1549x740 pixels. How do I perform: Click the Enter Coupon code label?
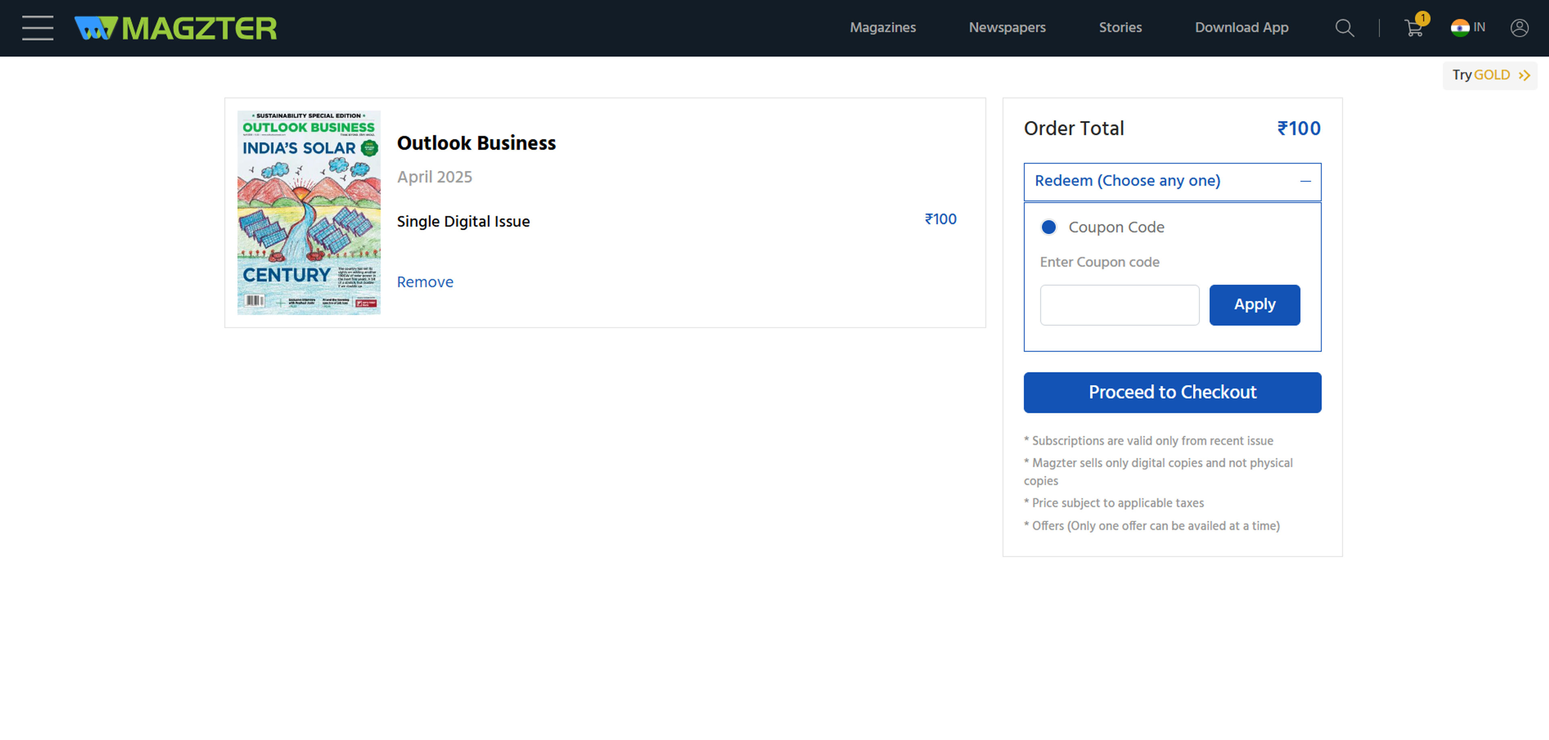(1099, 262)
